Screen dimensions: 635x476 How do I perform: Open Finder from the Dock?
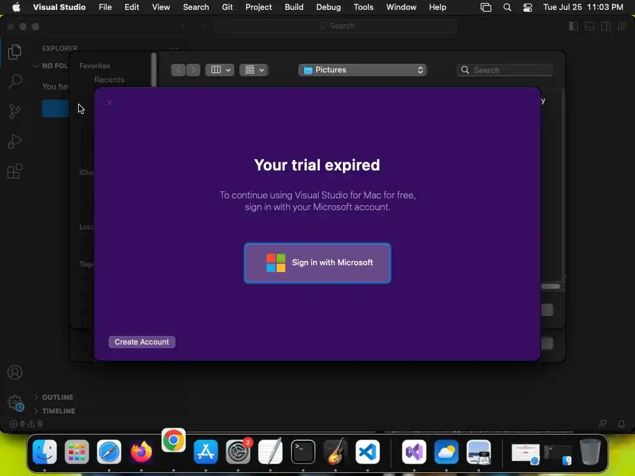tap(45, 452)
